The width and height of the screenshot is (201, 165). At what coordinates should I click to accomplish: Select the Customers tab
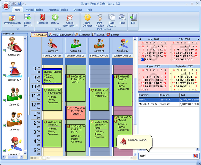point(83,35)
